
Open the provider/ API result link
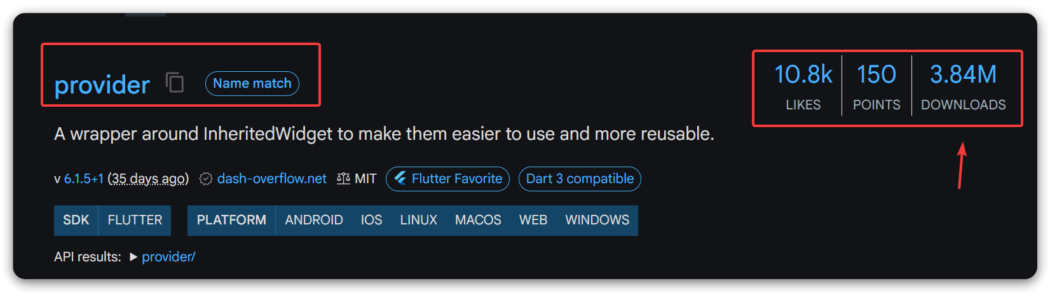click(168, 257)
